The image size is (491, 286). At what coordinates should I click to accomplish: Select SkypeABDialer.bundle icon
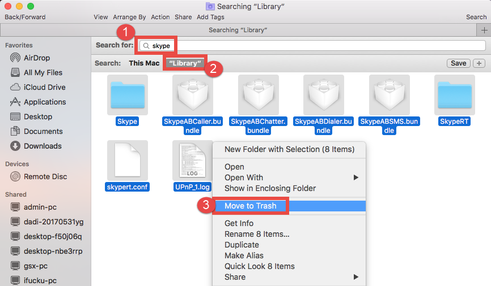coord(324,95)
